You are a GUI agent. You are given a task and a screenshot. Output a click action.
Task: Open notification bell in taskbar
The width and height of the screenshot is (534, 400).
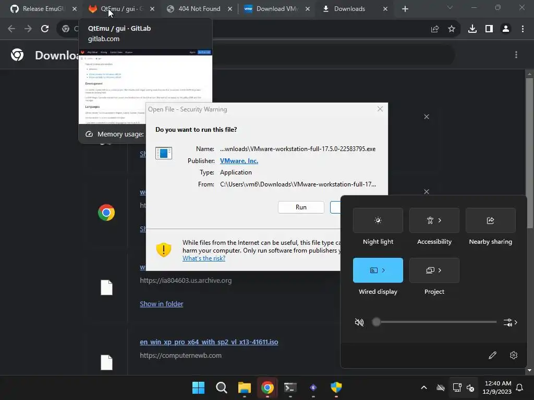(520, 387)
